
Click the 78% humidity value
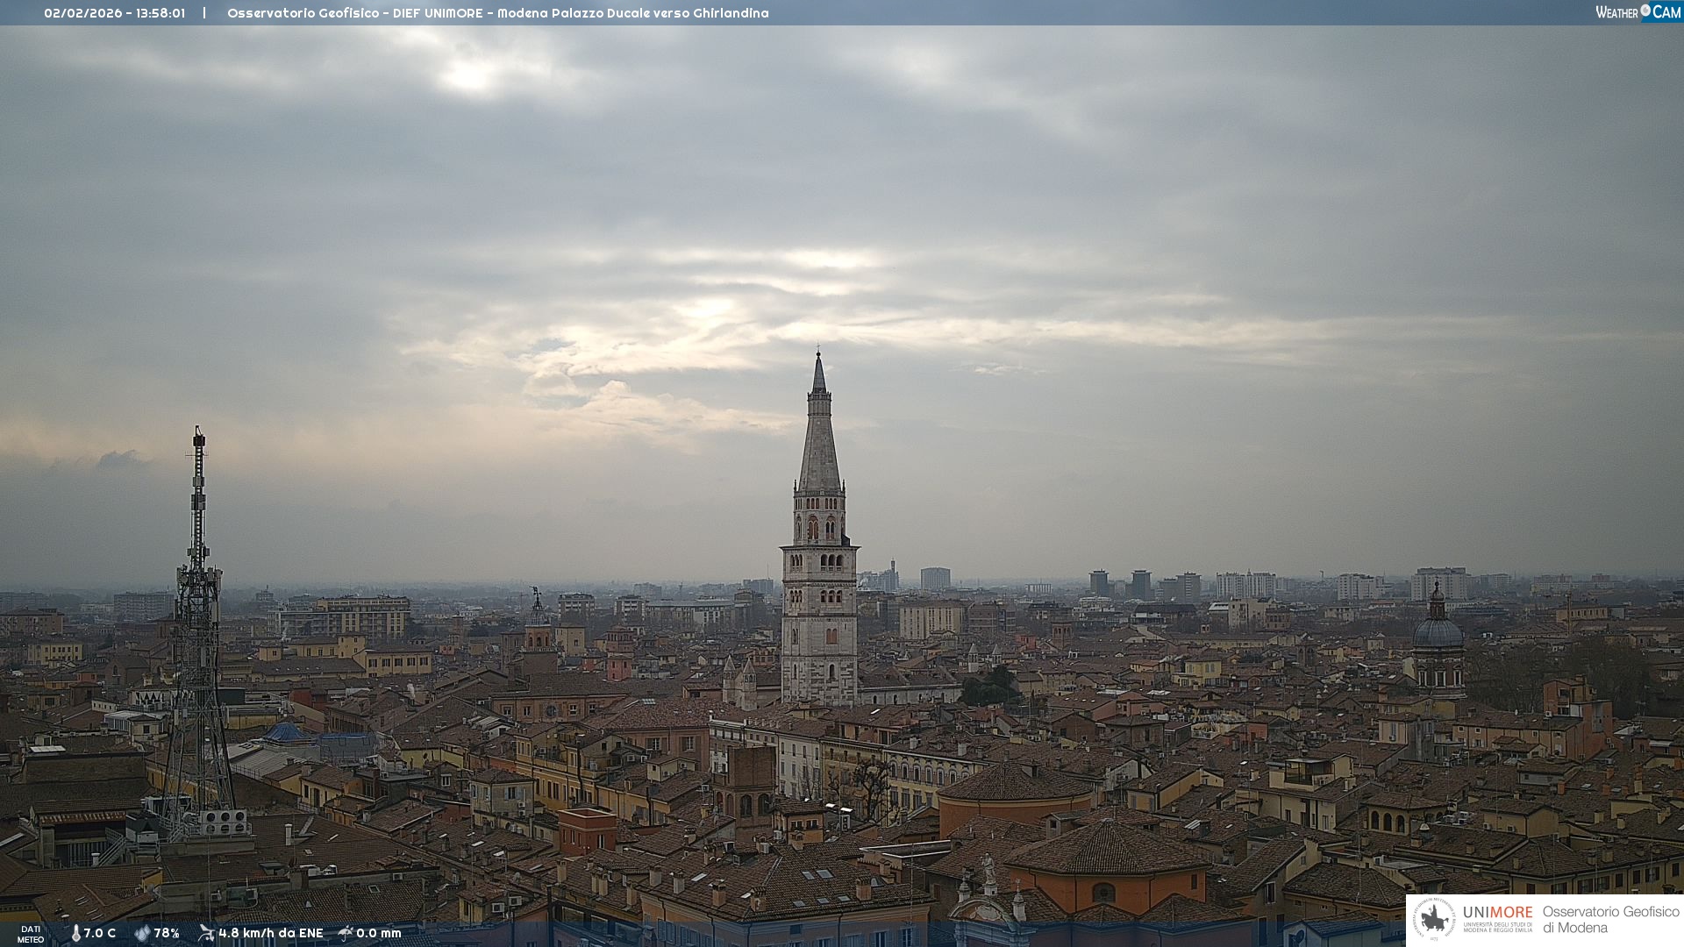[167, 933]
